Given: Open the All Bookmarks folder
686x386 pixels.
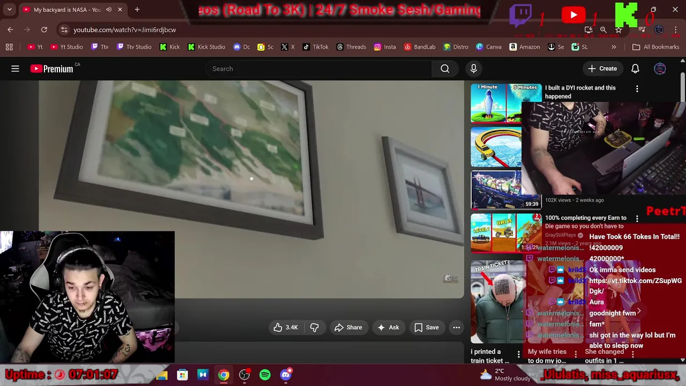Looking at the screenshot, I should [655, 47].
